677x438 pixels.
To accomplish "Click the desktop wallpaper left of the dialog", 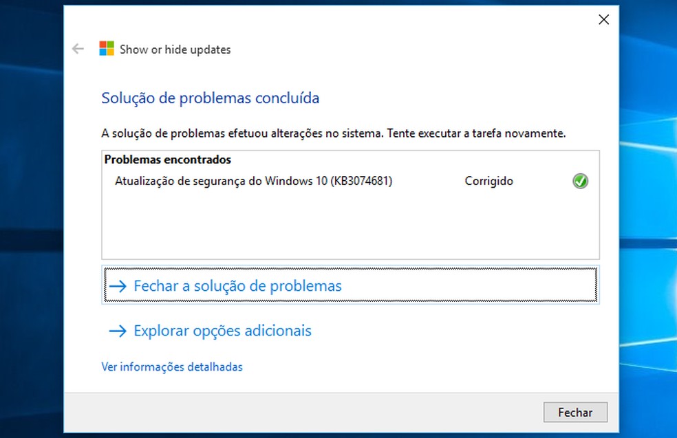I will (x=31, y=206).
